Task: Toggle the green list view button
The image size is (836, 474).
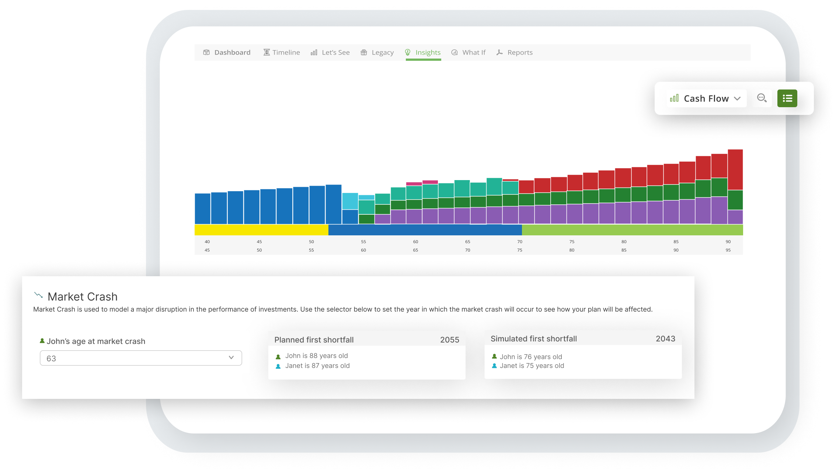Action: pos(787,98)
